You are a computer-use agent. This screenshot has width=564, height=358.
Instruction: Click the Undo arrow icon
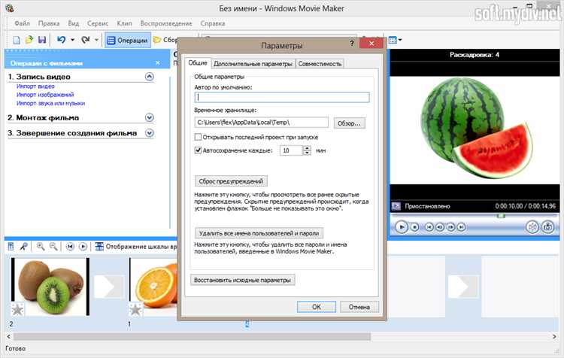[x=61, y=40]
